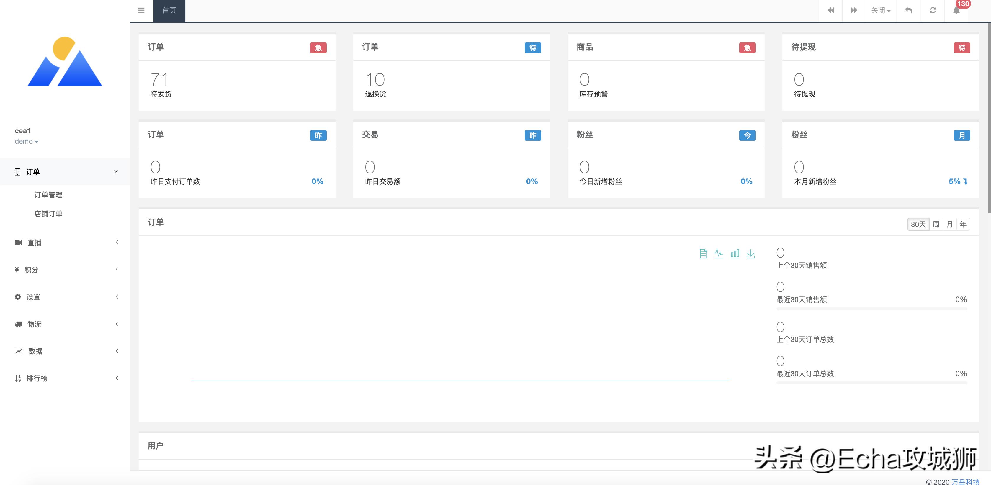Switch chart to bar view icon

click(735, 253)
